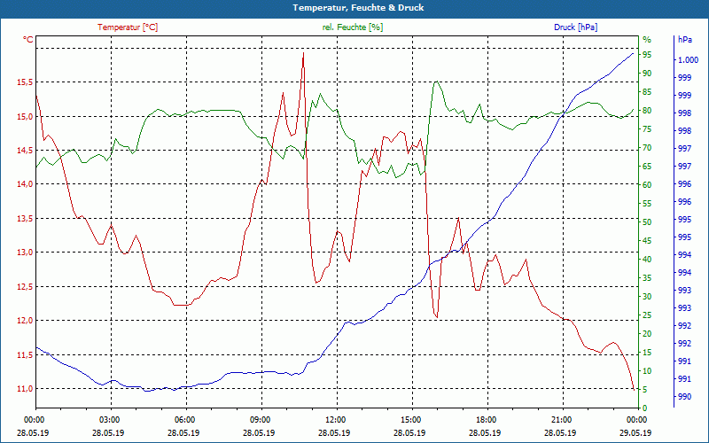Image resolution: width=709 pixels, height=443 pixels.
Task: Click the green '55' humidity axis value
Action: click(647, 204)
